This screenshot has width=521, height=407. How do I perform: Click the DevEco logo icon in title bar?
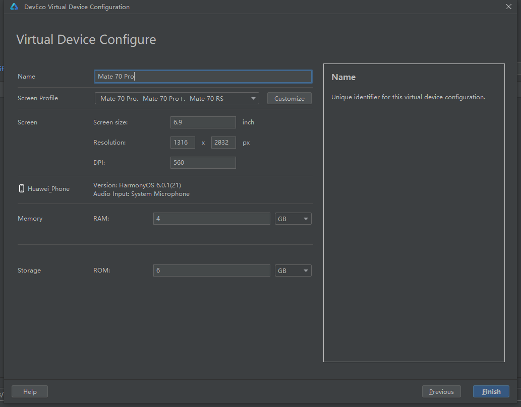tap(14, 7)
